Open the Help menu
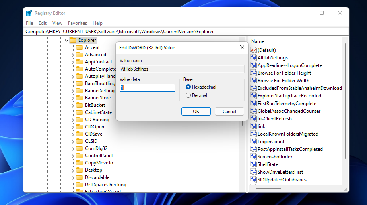This screenshot has width=367, height=205. click(97, 23)
